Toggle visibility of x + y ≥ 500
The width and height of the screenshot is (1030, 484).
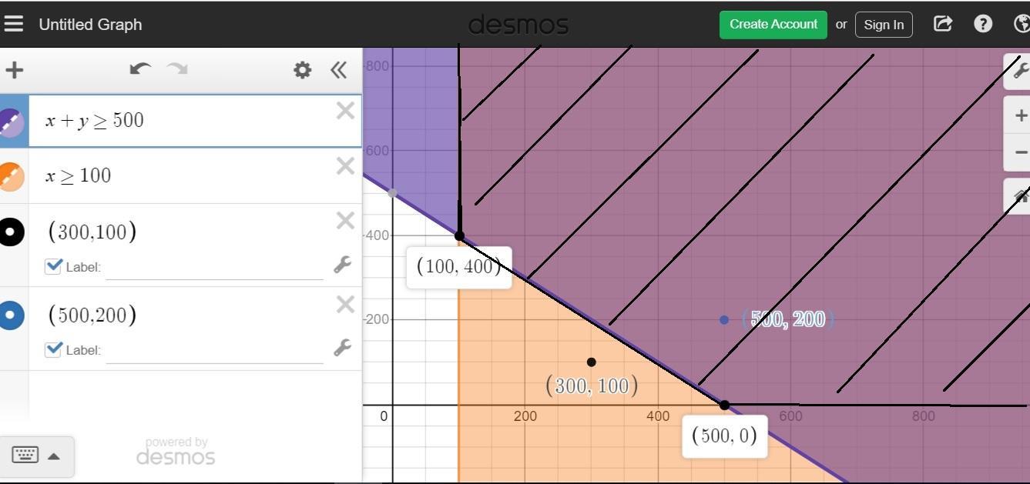(12, 122)
